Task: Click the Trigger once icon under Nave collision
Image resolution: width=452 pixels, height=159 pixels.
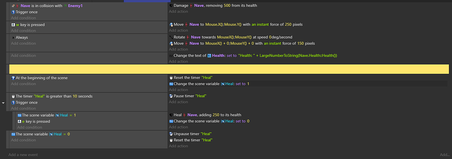Action: [13, 12]
